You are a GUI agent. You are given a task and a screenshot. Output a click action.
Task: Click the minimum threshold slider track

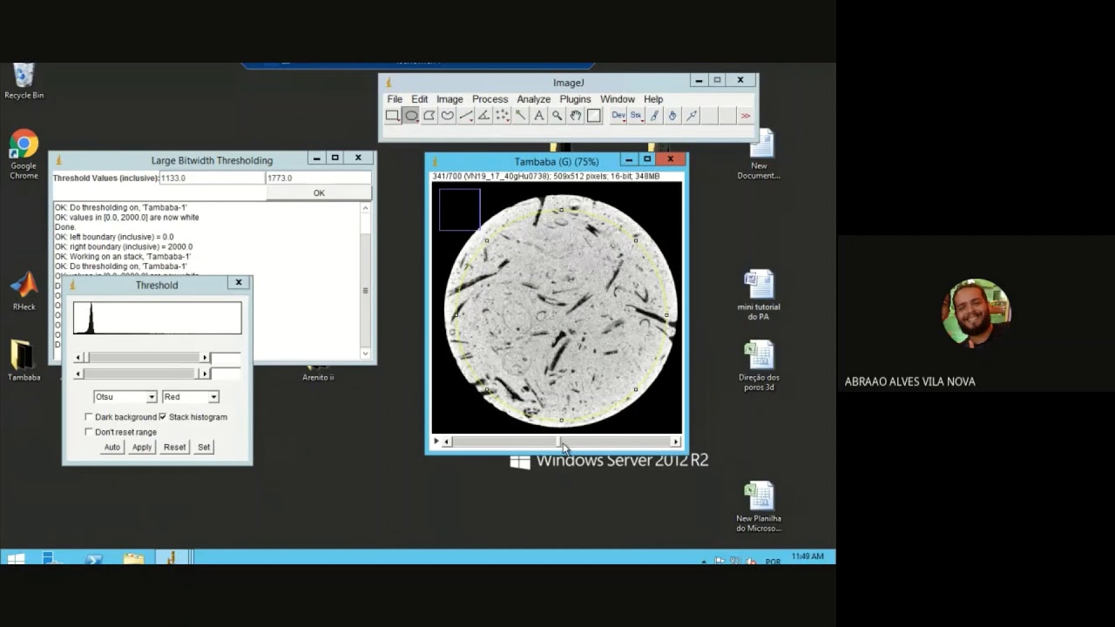142,358
